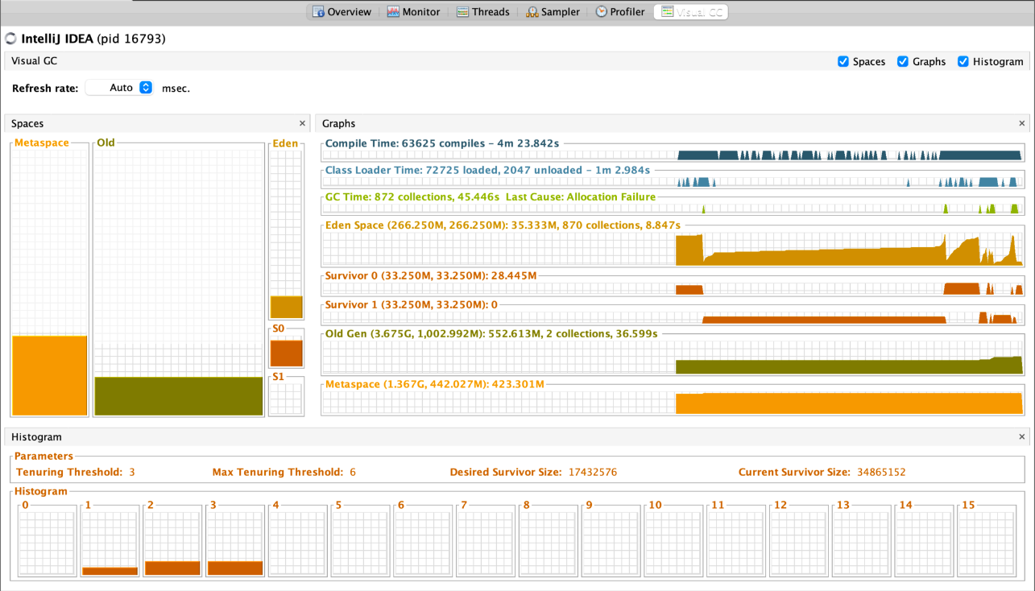
Task: Click histogram bucket 15
Action: click(x=987, y=541)
